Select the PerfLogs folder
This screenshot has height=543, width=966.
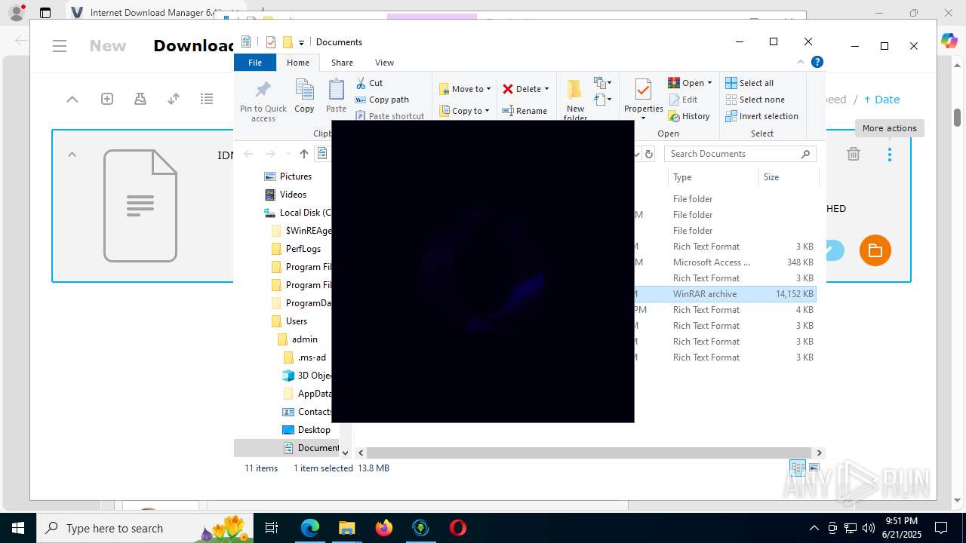[303, 249]
